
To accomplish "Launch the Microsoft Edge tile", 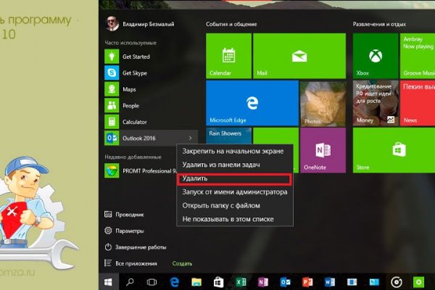I will [x=252, y=102].
